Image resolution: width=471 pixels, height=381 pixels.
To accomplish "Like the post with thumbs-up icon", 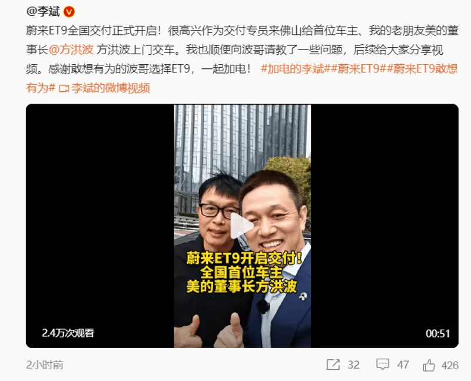I will click(429, 365).
